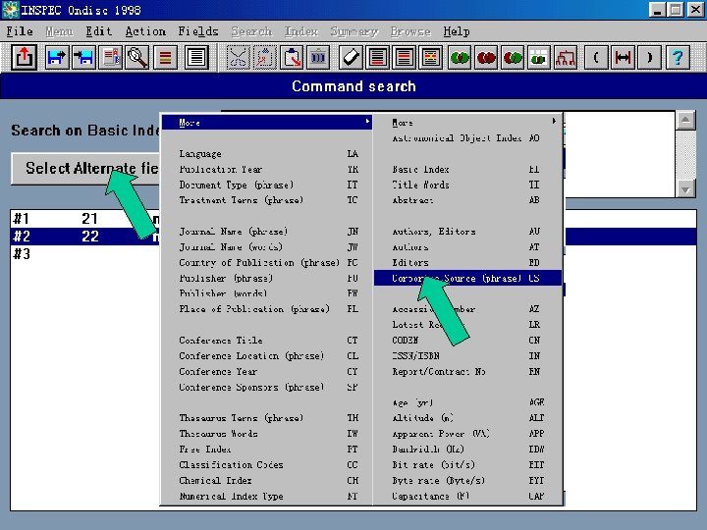This screenshot has height=530, width=707.
Task: Click the eraser toolbar icon
Action: (x=351, y=57)
